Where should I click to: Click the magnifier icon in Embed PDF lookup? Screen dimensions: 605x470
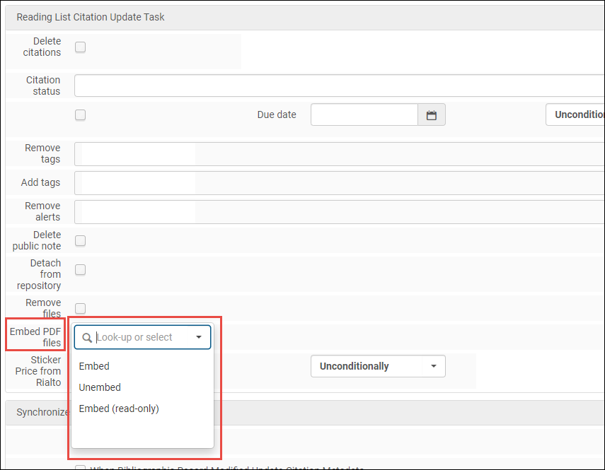coord(86,338)
